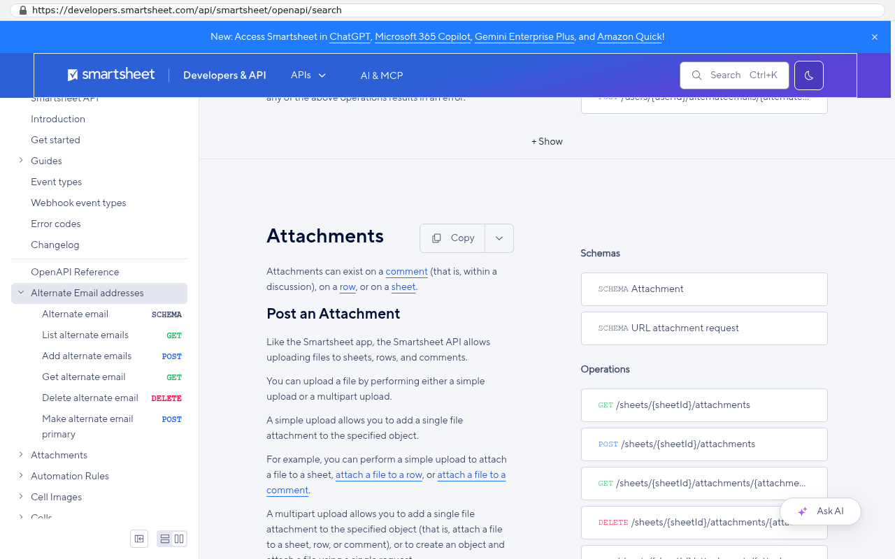Open GET /sheets/{sheetId}/attachments operation
Image resolution: width=895 pixels, height=559 pixels.
(x=704, y=405)
